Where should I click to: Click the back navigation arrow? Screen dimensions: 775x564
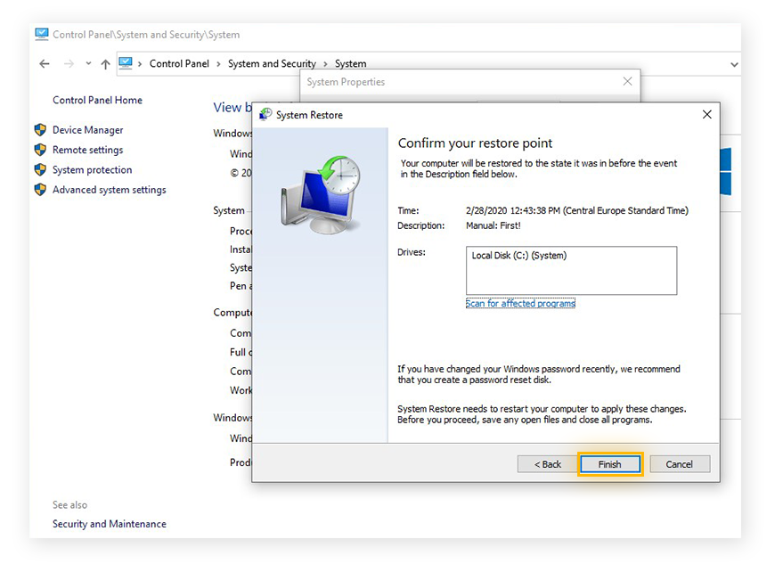tap(44, 63)
